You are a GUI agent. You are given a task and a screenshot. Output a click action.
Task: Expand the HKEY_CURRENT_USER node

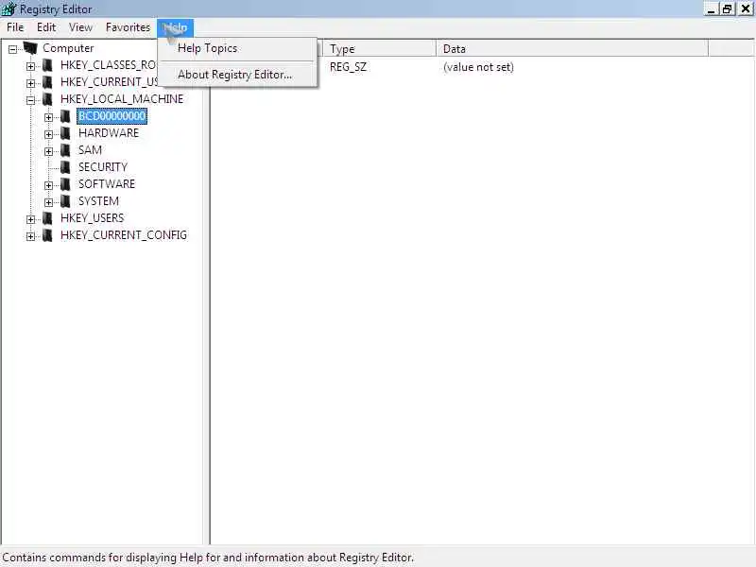click(31, 83)
